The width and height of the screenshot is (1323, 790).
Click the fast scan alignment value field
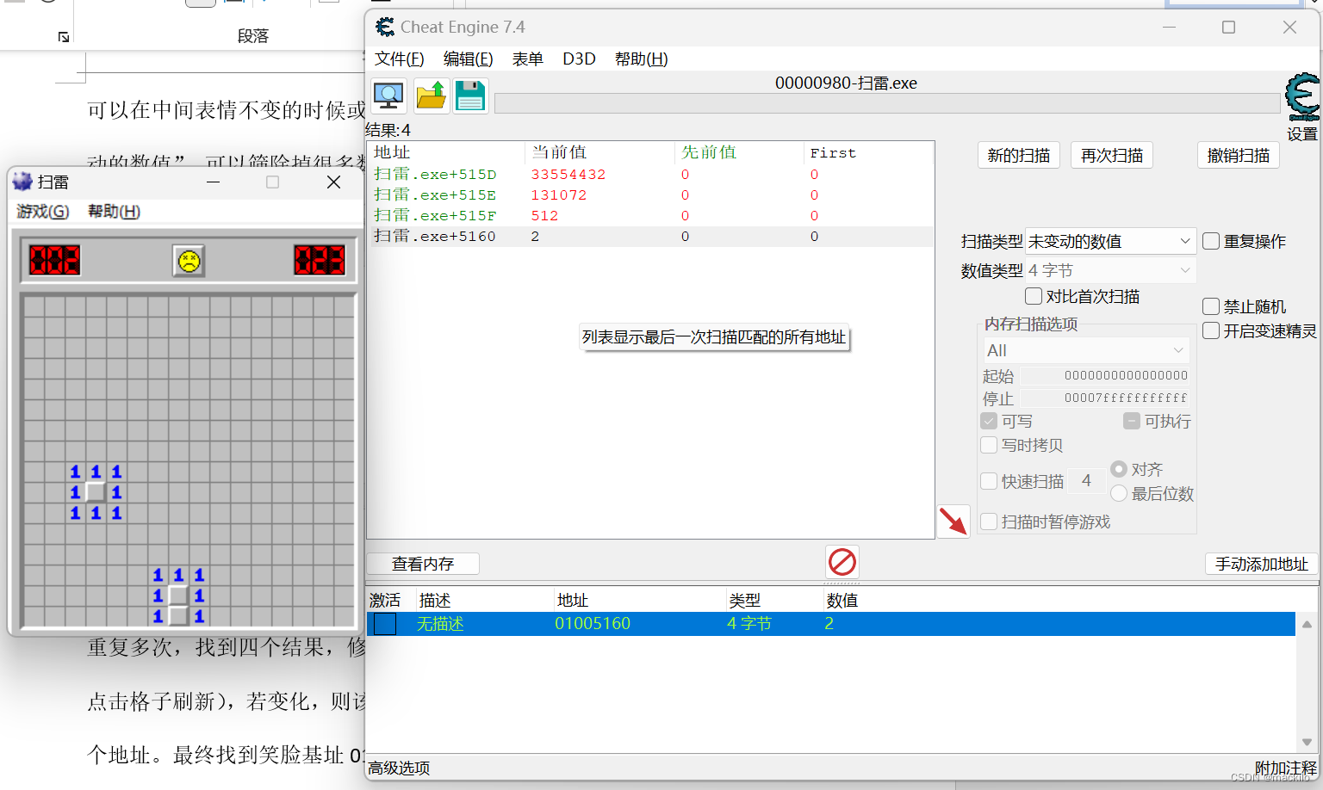1087,481
